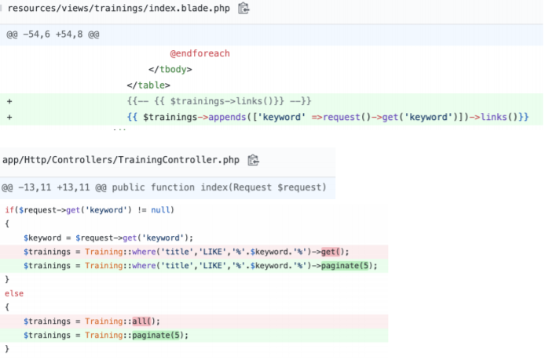Click the plus marker on commented links line
Screen dimensions: 545x363
[x=9, y=101]
